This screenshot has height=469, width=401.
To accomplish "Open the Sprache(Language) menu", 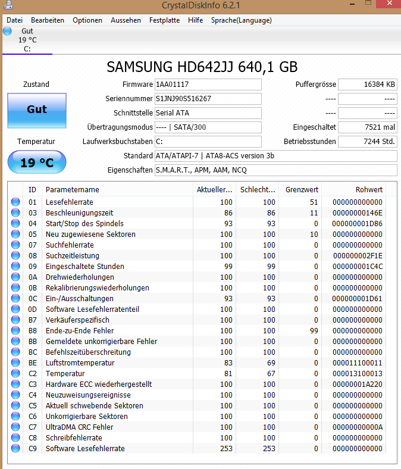I will [242, 20].
